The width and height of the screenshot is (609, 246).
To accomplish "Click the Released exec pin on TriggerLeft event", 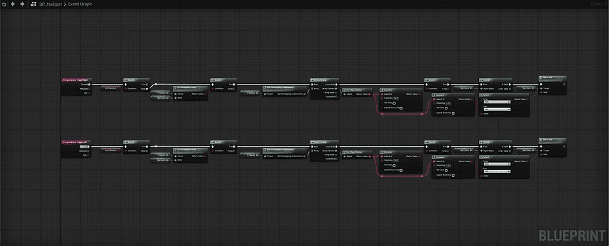I will (x=89, y=151).
